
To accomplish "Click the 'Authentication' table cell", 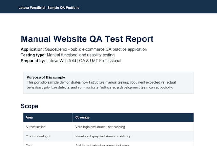I will [x=48, y=127].
